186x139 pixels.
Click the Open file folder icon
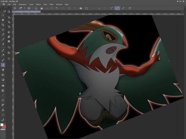point(42,8)
